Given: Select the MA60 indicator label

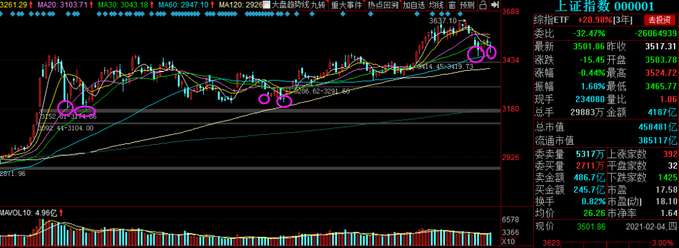Looking at the screenshot, I should coord(177,5).
